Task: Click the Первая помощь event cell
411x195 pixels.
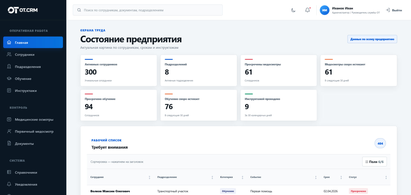Action: (261, 191)
